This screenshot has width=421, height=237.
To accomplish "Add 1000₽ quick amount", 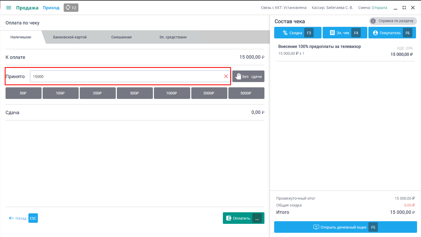I will [x=172, y=93].
